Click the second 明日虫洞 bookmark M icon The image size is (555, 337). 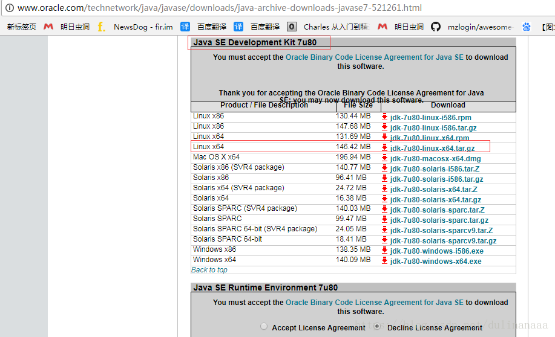click(383, 27)
